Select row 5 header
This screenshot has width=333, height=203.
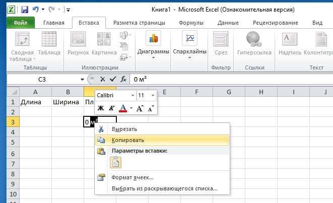[x=13, y=142]
